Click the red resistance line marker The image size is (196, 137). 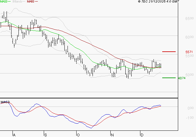pyautogui.click(x=169, y=52)
